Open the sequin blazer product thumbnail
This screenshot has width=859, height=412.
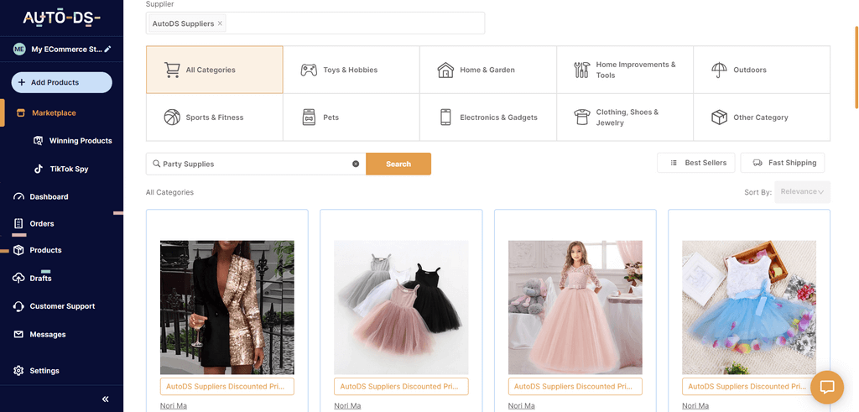point(226,307)
